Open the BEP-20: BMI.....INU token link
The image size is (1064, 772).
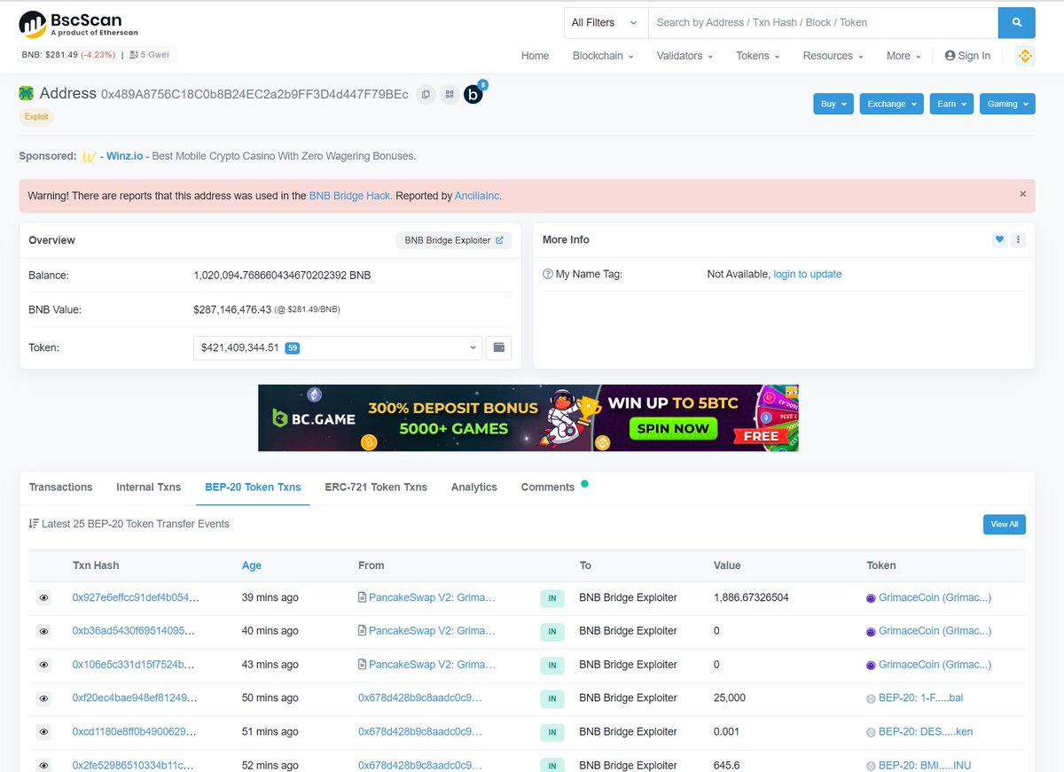(x=925, y=765)
